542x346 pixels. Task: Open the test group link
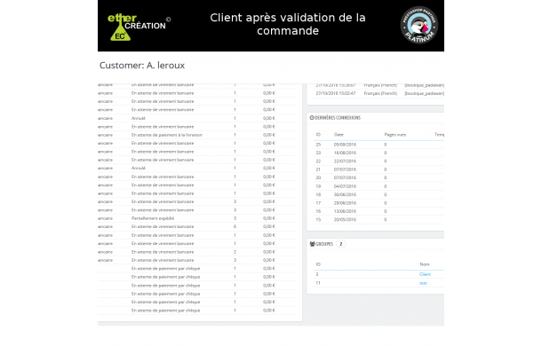[x=423, y=283]
